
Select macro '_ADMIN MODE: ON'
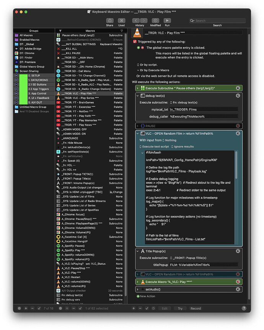pos(90,134)
